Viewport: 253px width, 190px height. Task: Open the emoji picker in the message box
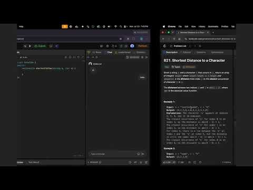coord(139,154)
